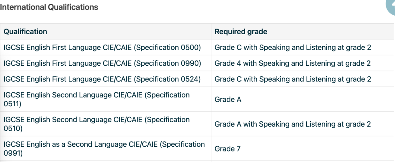This screenshot has width=395, height=162.
Task: Select the International Qualifications heading
Action: coord(49,7)
